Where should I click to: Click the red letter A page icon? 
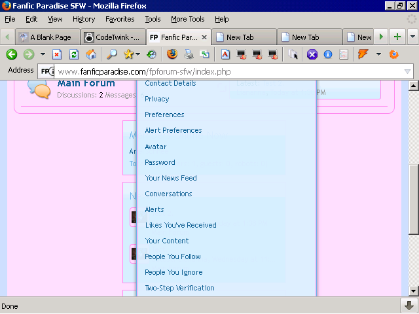[225, 54]
